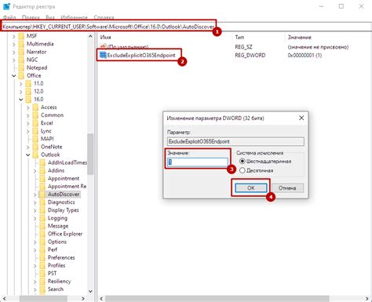Click the Notepad folder icon
The width and height of the screenshot is (372, 302).
tap(21, 67)
